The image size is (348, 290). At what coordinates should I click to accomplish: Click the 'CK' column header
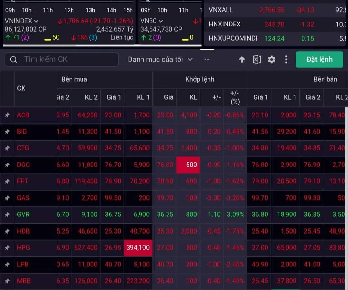point(21,88)
